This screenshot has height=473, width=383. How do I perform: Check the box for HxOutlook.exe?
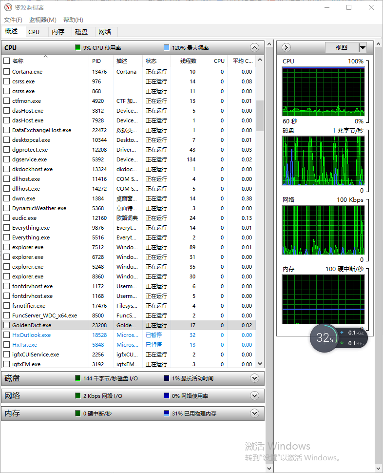(6, 335)
